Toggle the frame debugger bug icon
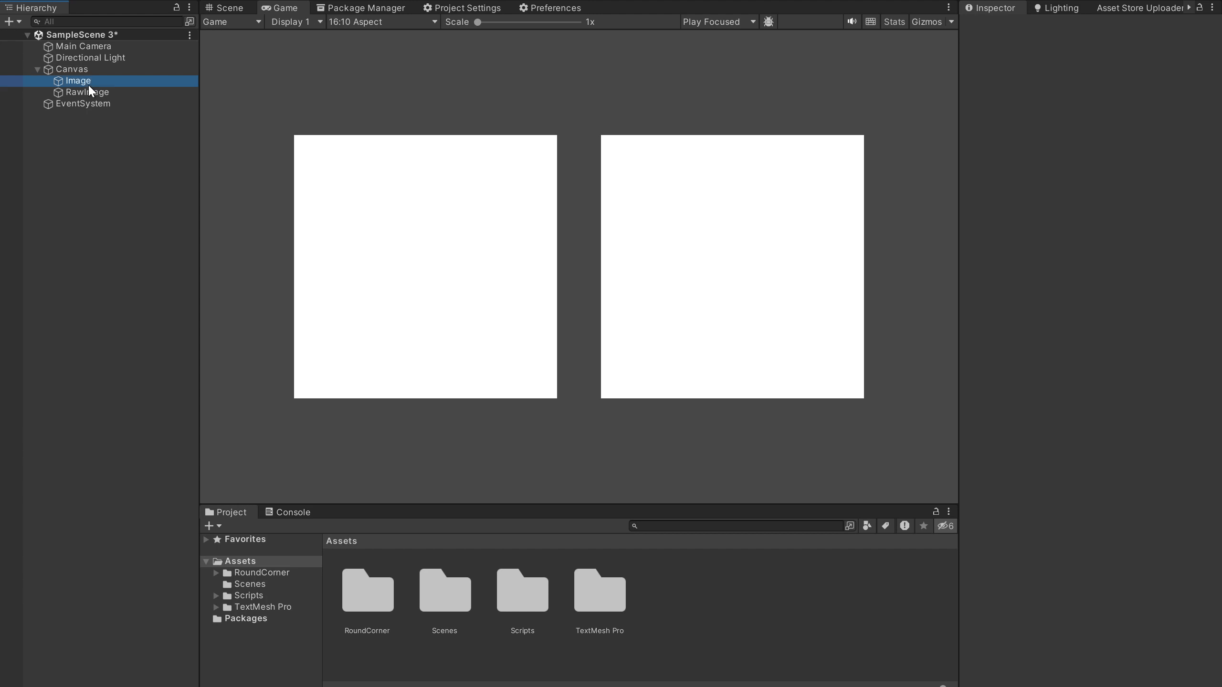 click(x=769, y=22)
